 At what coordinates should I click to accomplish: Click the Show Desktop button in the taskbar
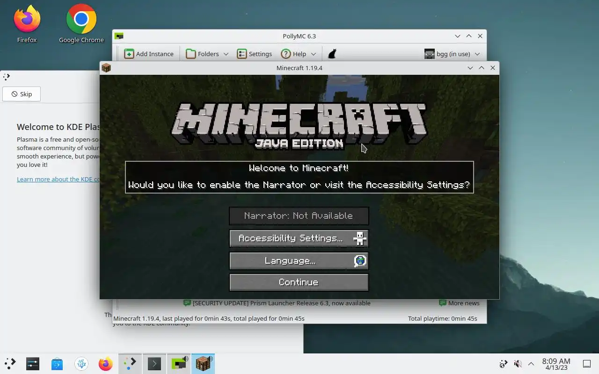click(x=587, y=364)
